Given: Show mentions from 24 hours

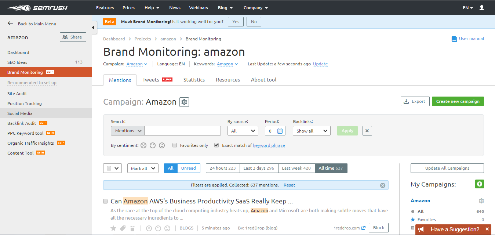Looking at the screenshot, I should (223, 168).
